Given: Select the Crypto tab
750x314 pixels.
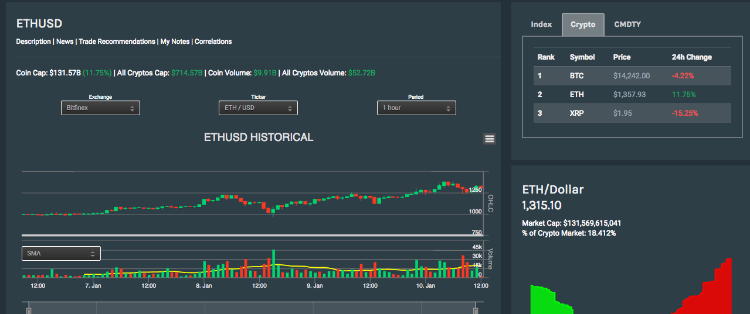Looking at the screenshot, I should (x=583, y=25).
